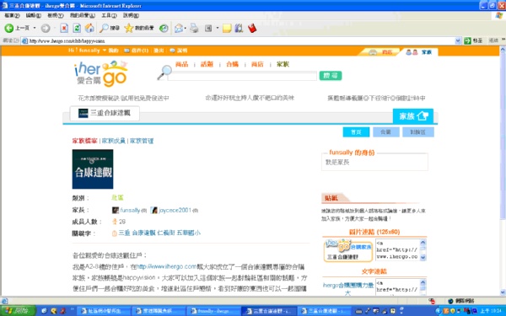Click the iher go site logo

coord(100,74)
